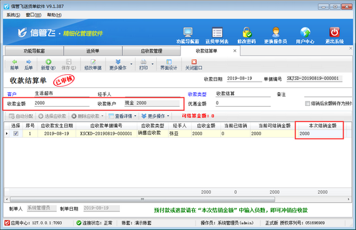356x230 pixels.
Task: Switch to the 送货单 tab
Action: [x=92, y=51]
